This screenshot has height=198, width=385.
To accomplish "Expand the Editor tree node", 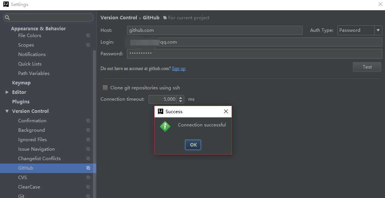I will pyautogui.click(x=7, y=92).
